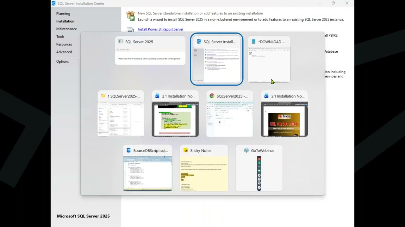Click the SourceDBScript.sql window icon
405x227 pixels.
128,150
